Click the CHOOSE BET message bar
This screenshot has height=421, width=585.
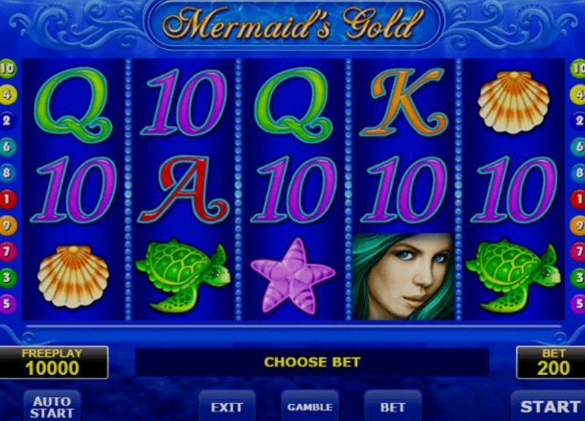pos(312,362)
